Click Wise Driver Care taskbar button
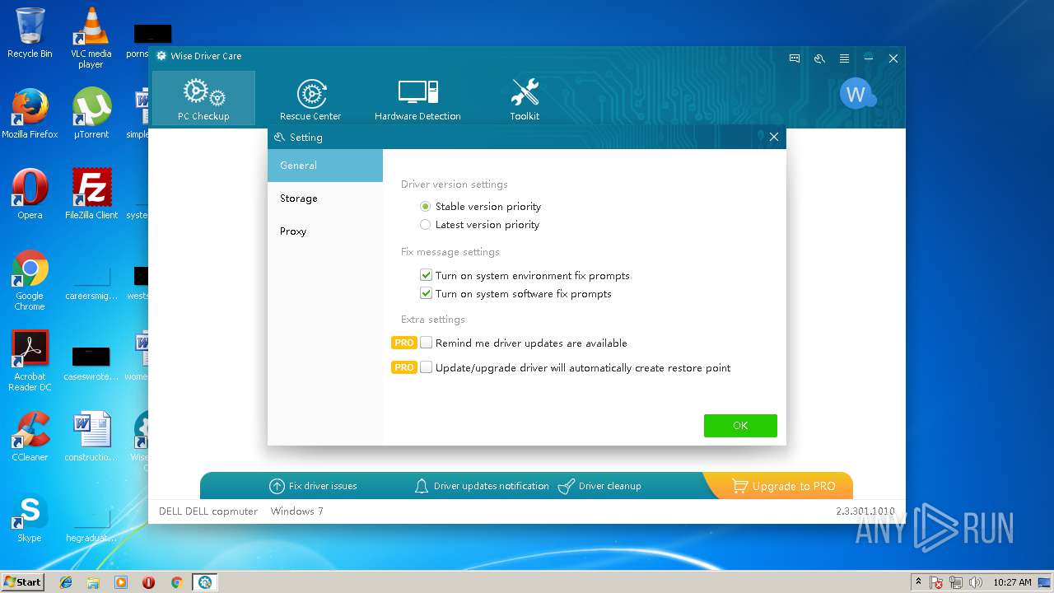 tap(205, 582)
